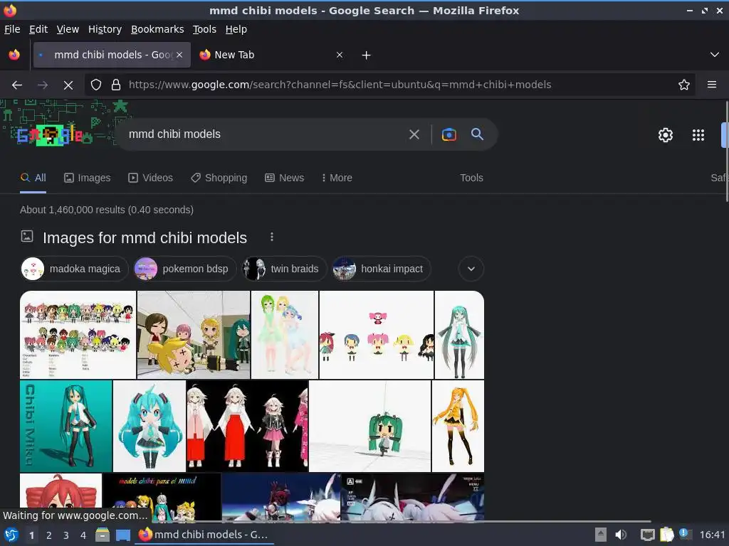Switch to the Videos results tab
The width and height of the screenshot is (729, 546).
point(151,178)
